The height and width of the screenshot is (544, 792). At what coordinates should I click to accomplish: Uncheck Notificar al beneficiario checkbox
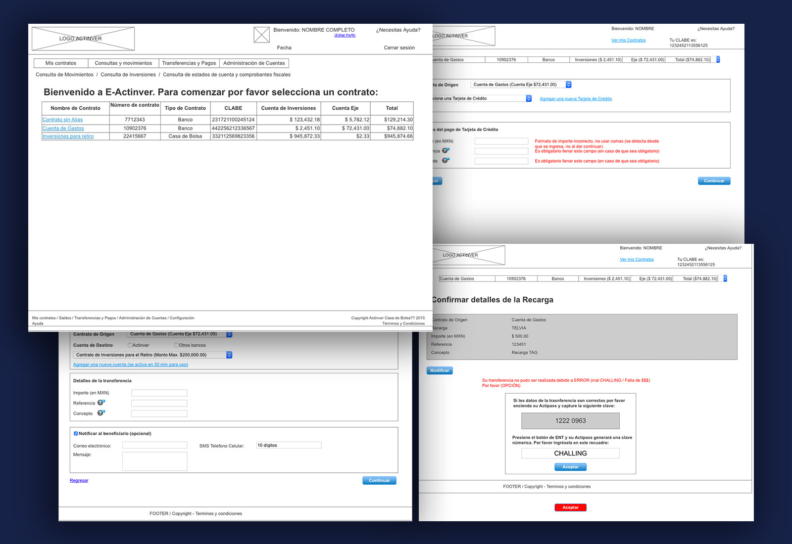tap(76, 433)
